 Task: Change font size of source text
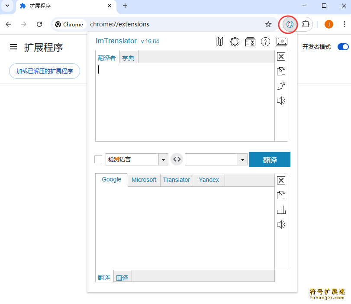[281, 86]
